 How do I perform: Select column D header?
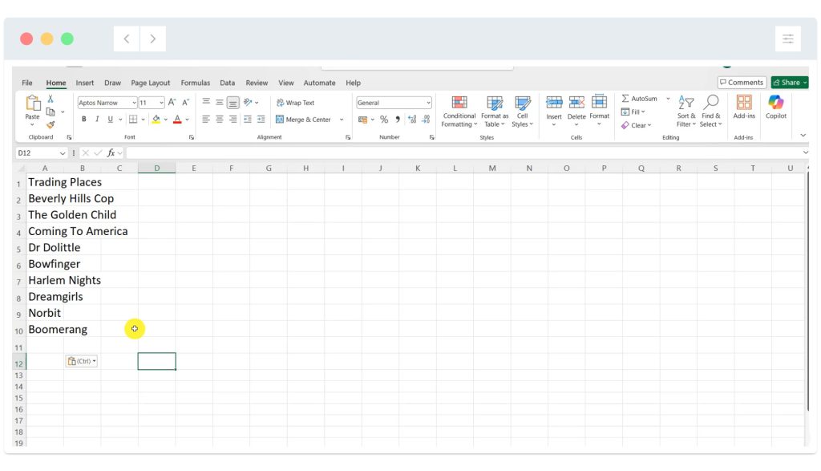click(x=156, y=169)
